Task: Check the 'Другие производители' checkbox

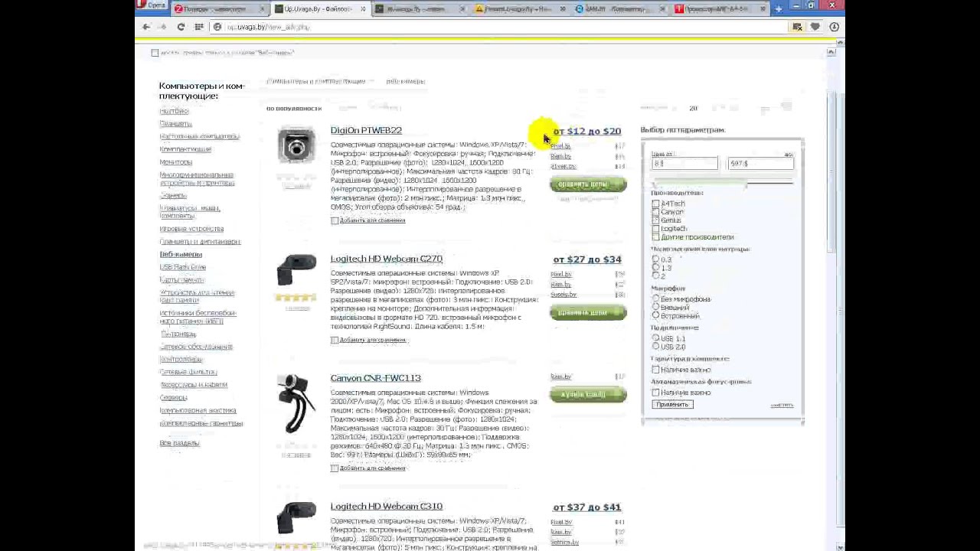Action: coord(655,237)
